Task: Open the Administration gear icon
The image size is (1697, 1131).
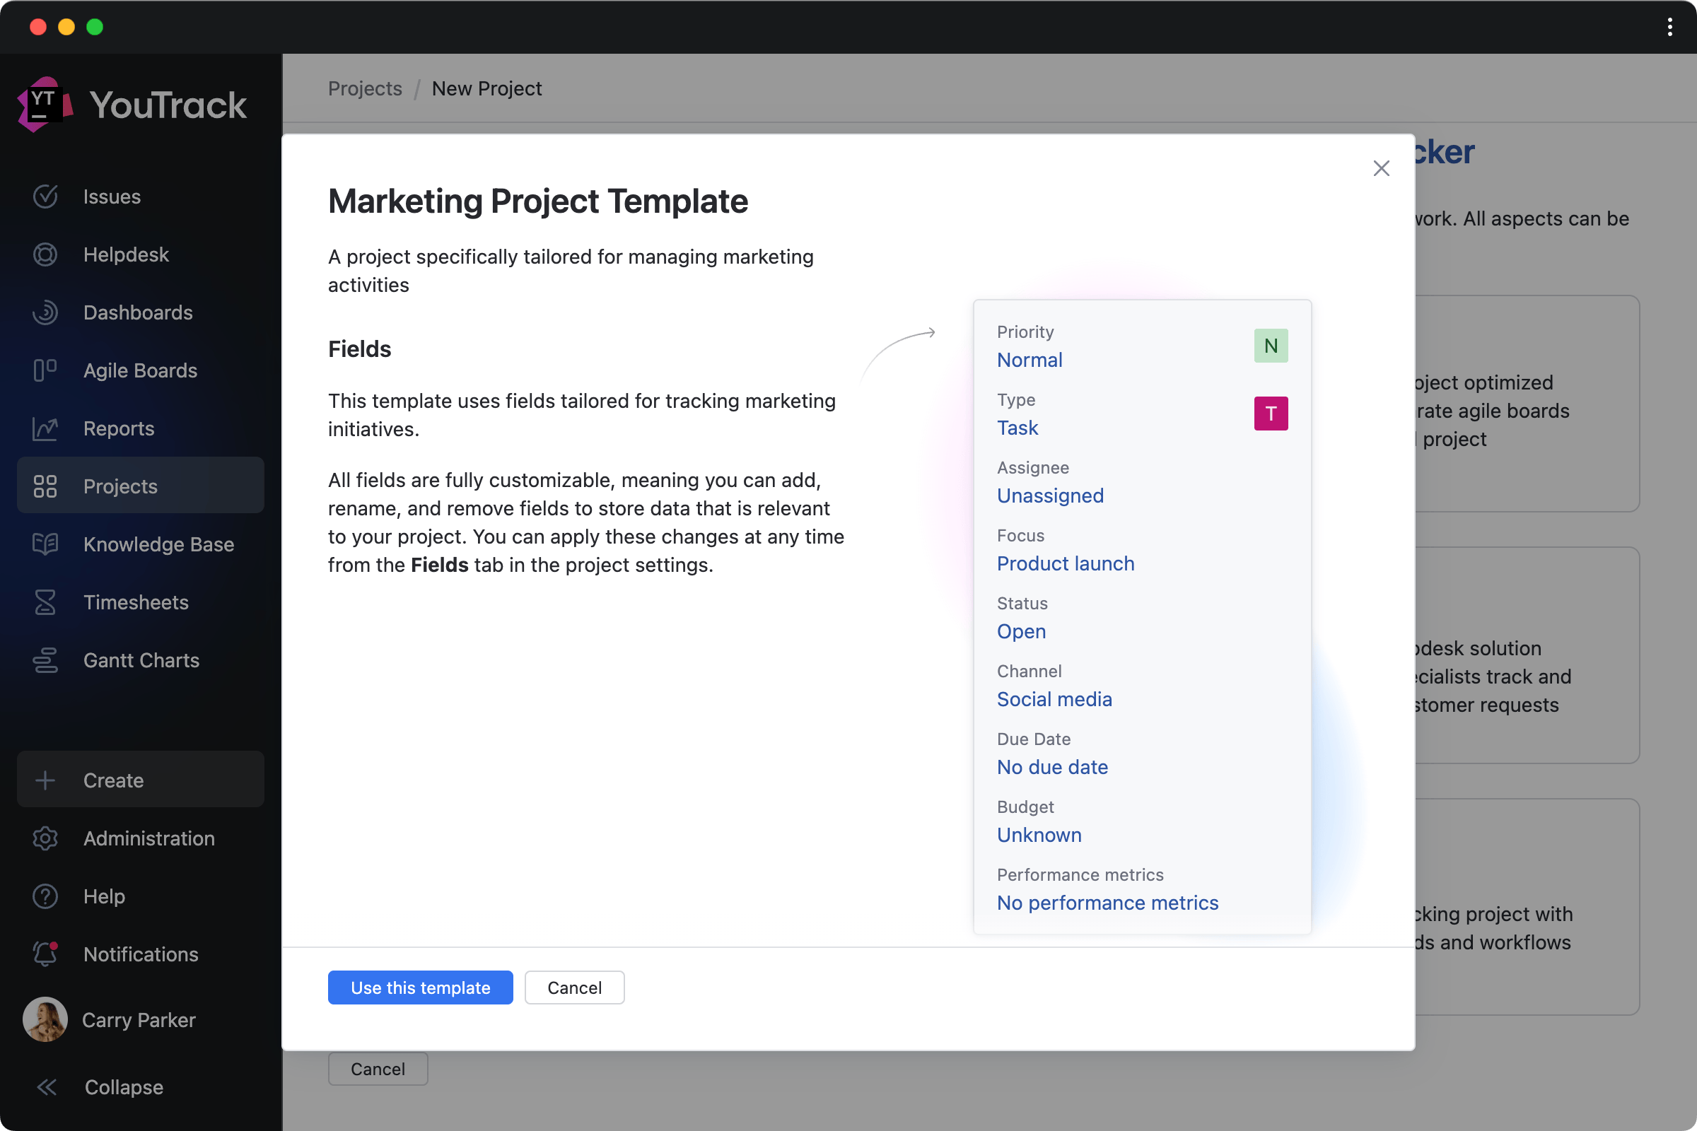Action: coord(45,838)
